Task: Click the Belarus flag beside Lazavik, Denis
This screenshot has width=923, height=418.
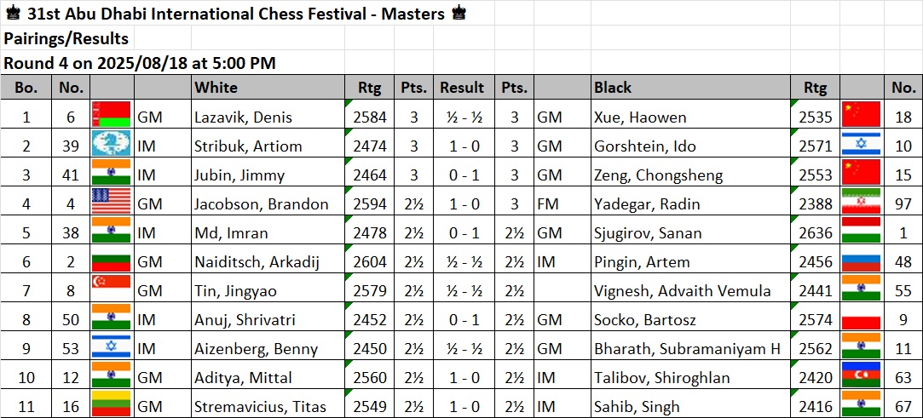Action: [112, 114]
